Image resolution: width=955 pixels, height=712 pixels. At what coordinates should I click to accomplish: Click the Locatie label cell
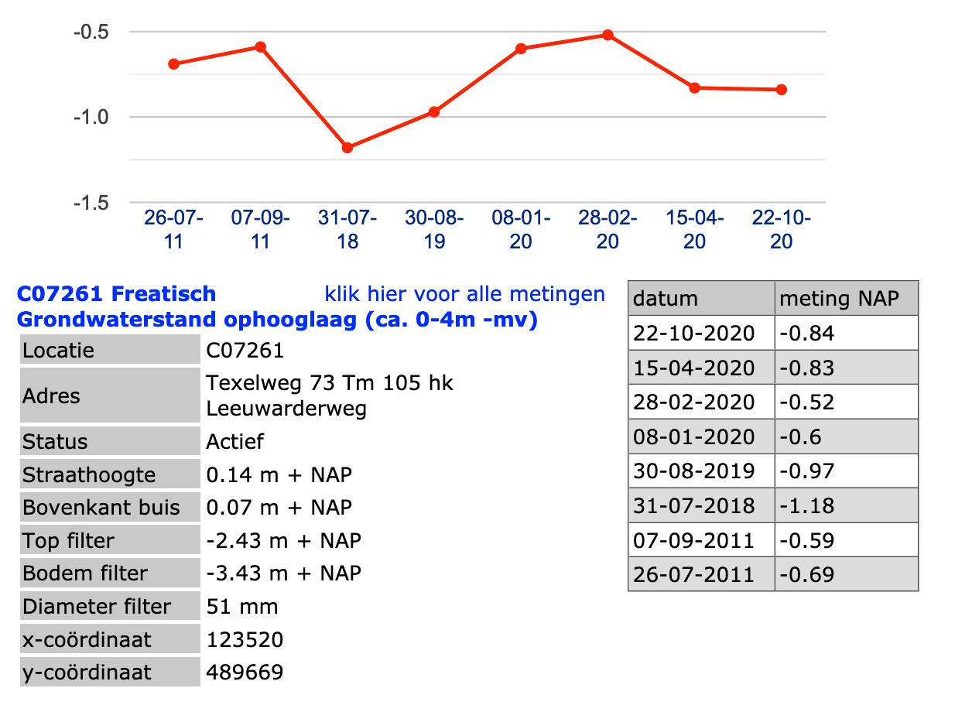click(x=109, y=351)
